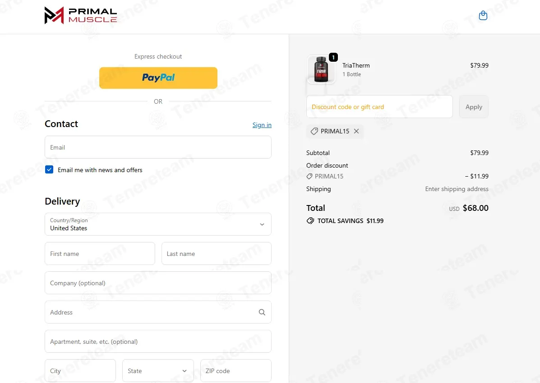Open the TriaTherm bottle thumbnail

point(321,69)
